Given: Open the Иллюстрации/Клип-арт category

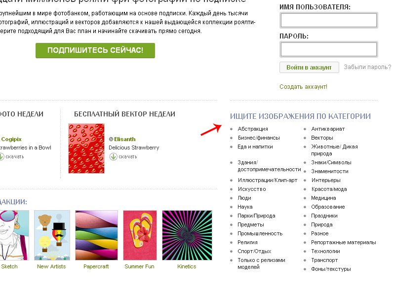Looking at the screenshot, I should click(x=268, y=180).
